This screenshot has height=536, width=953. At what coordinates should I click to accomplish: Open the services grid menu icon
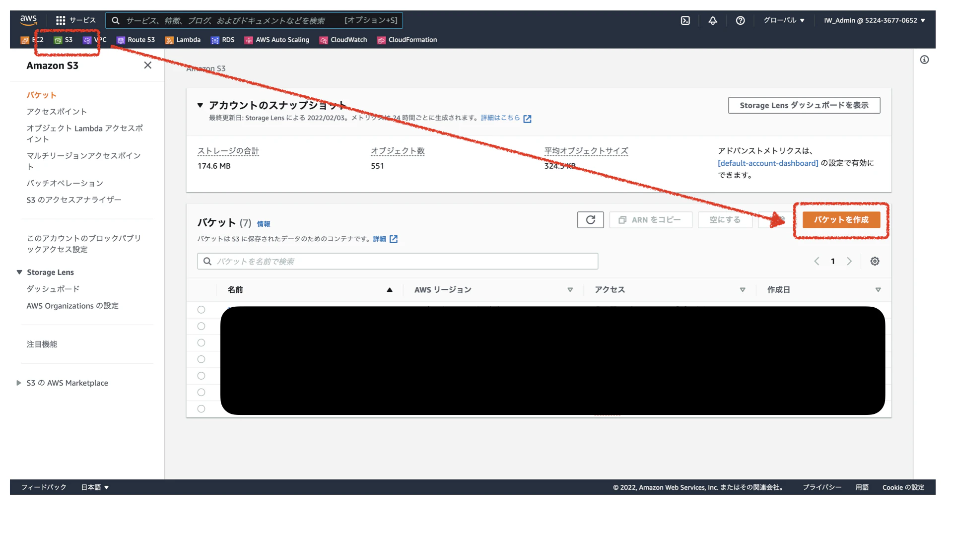61,20
